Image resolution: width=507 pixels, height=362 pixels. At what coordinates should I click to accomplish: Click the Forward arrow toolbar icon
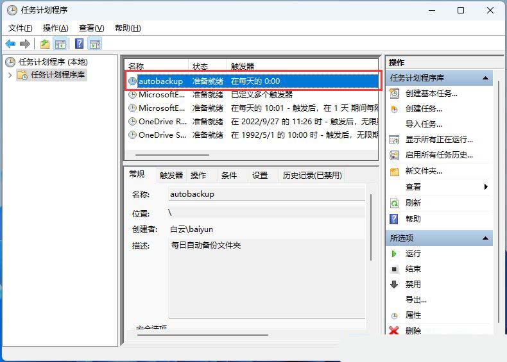click(x=24, y=44)
